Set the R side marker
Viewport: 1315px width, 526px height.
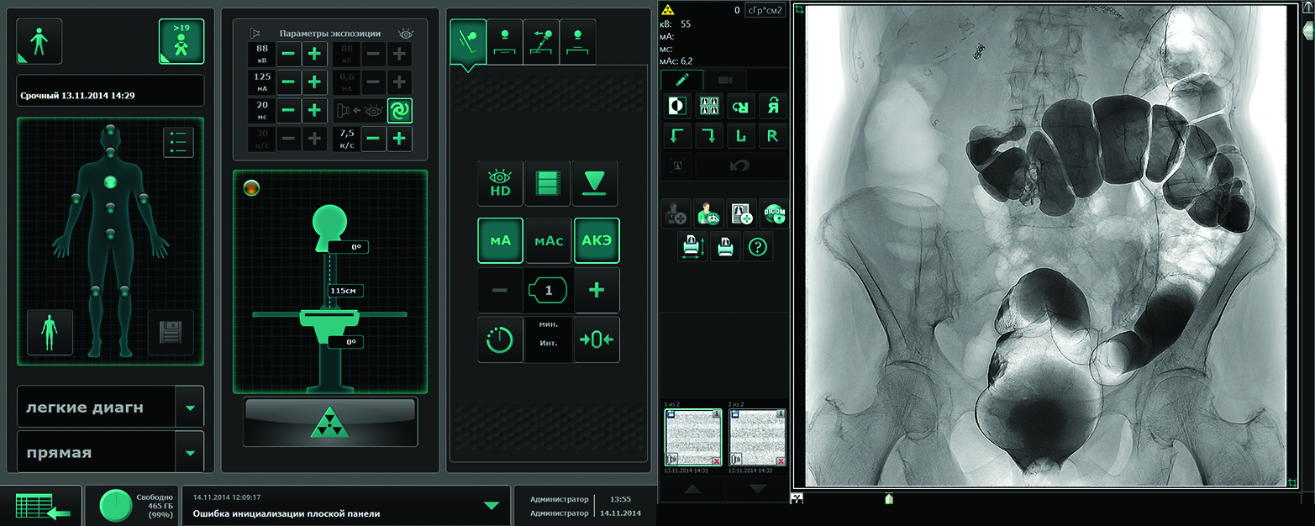pyautogui.click(x=773, y=135)
